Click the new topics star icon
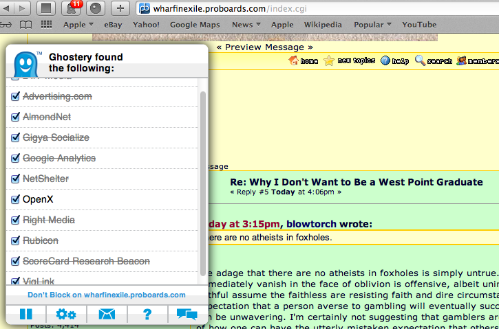 tap(329, 60)
